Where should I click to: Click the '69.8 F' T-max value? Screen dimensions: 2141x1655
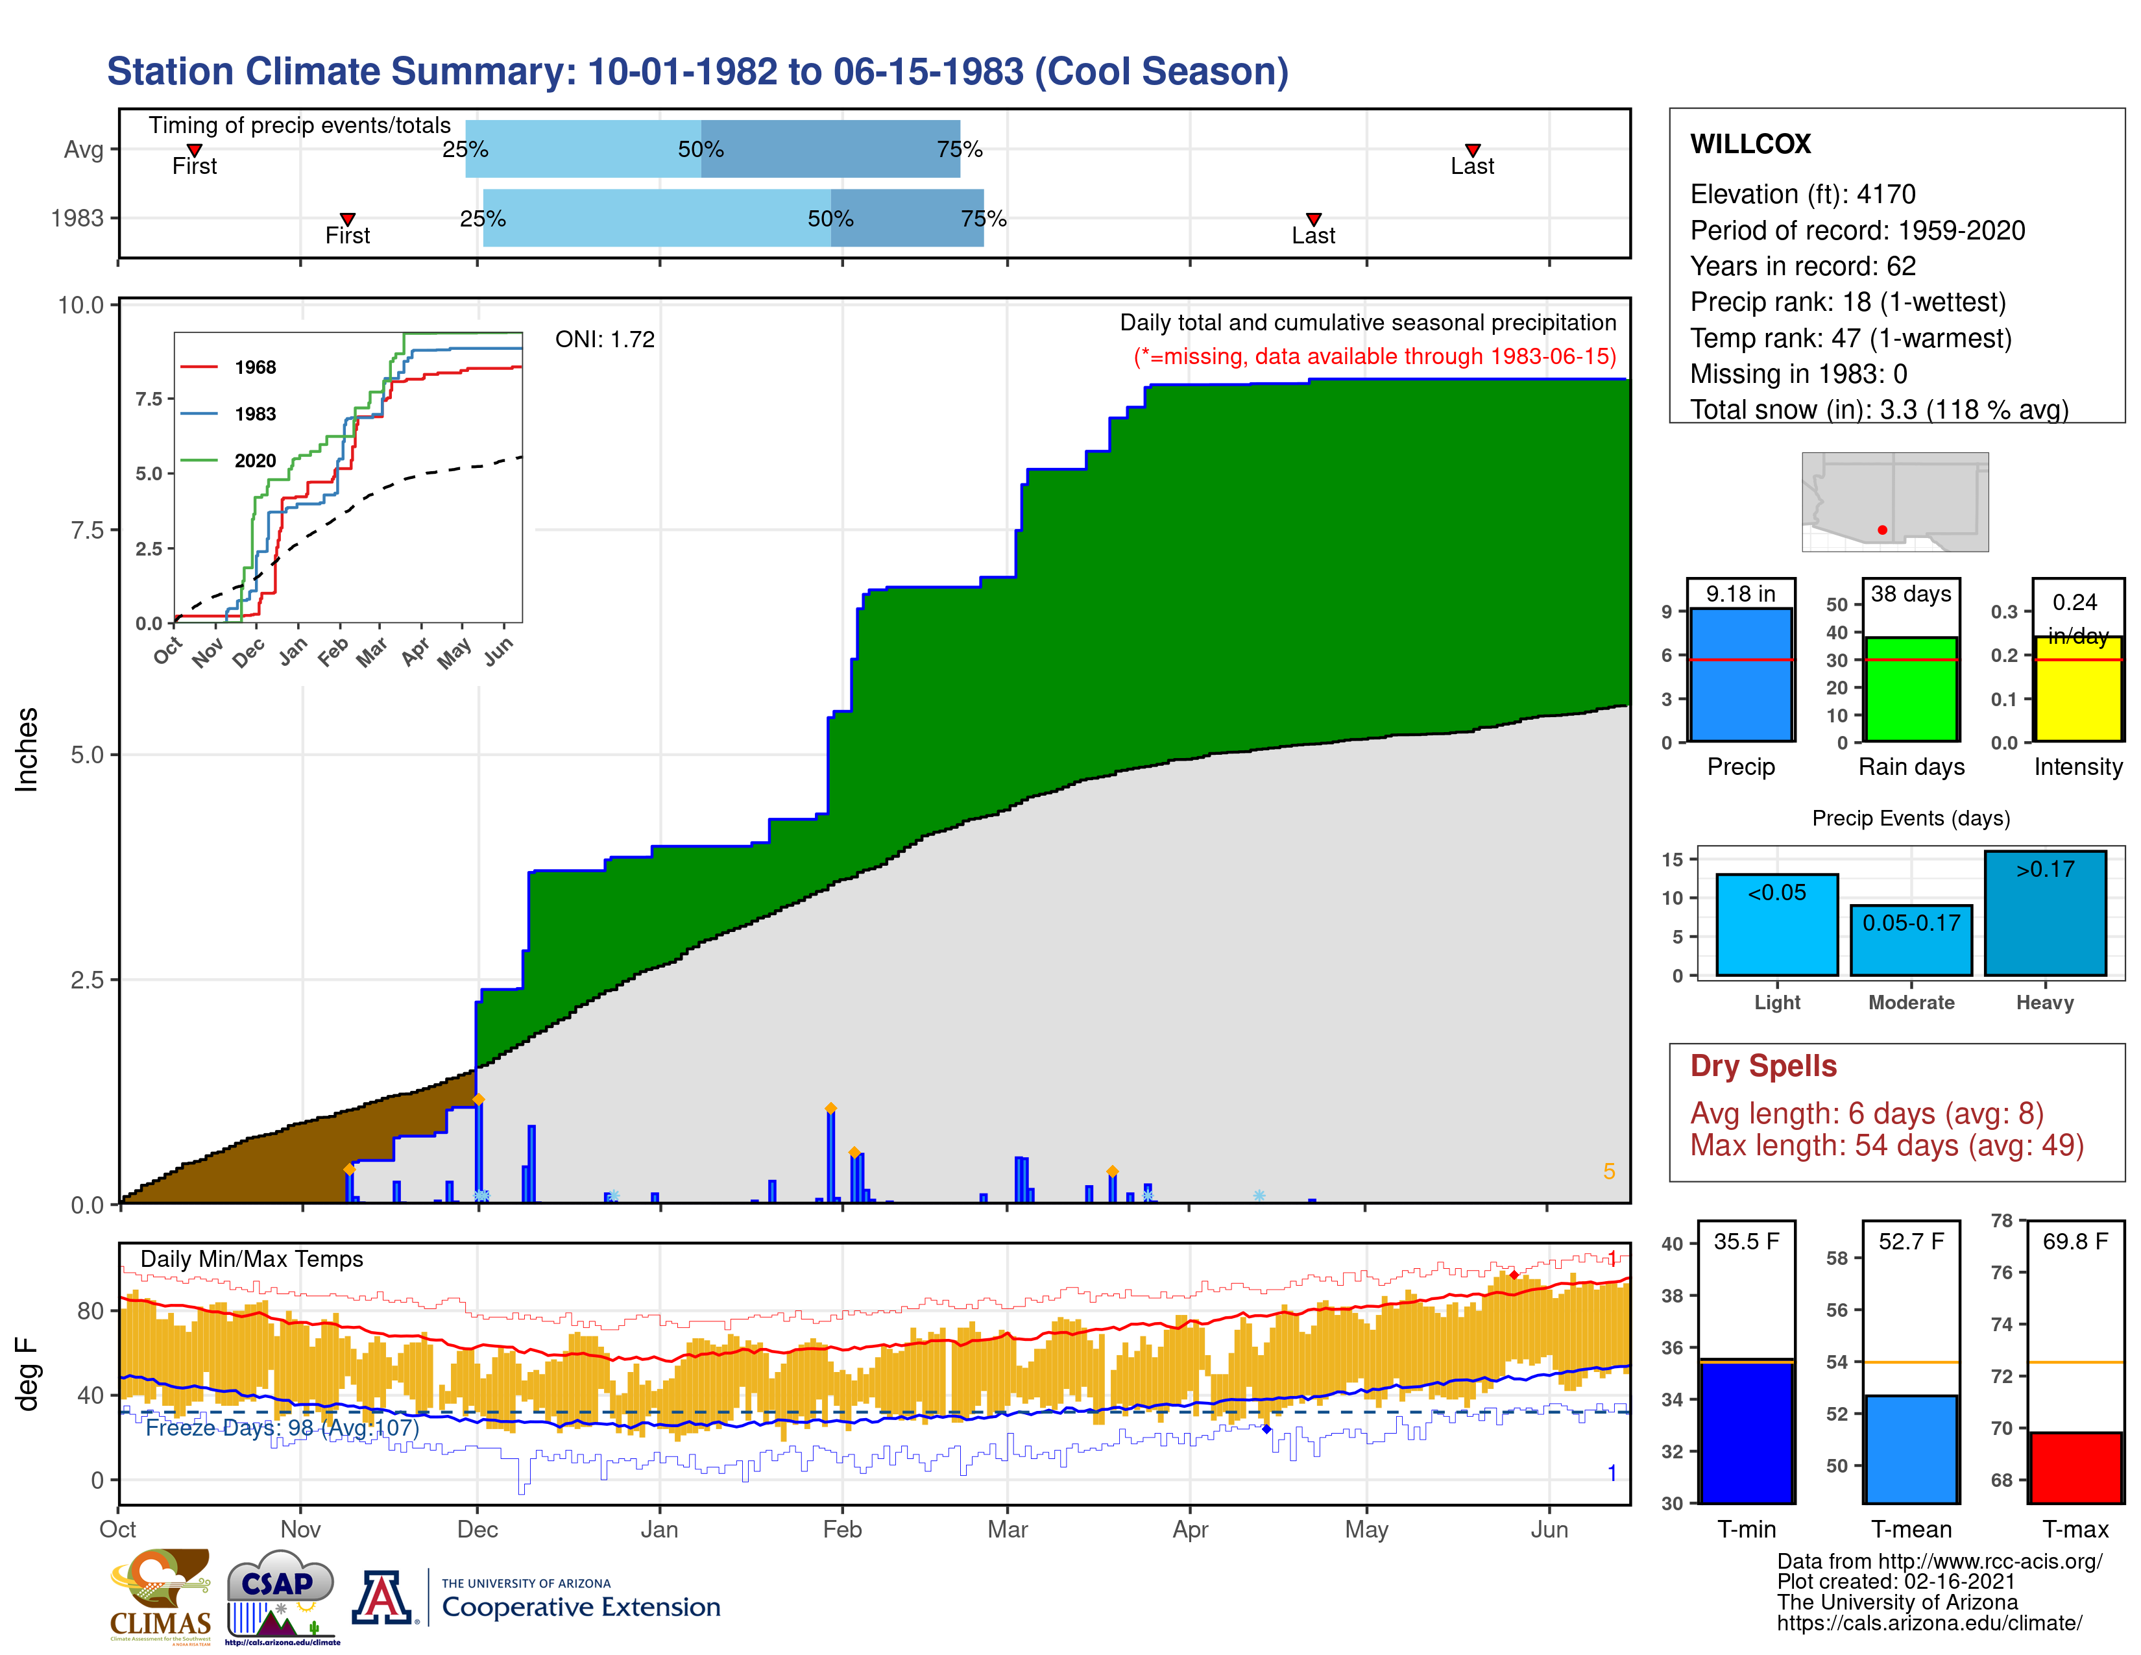[x=2075, y=1241]
